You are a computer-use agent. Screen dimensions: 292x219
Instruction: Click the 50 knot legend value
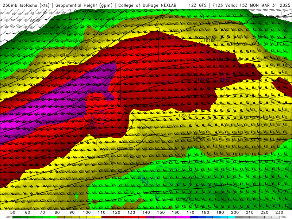(13, 212)
